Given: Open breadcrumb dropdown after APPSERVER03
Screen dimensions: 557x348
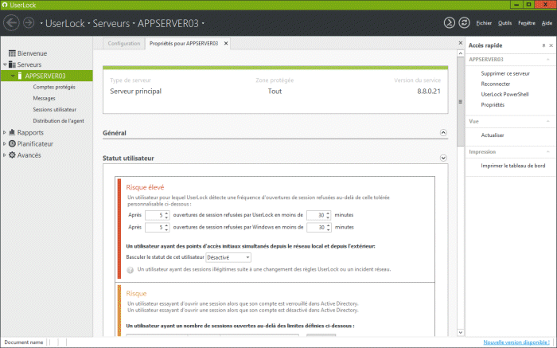Looking at the screenshot, I should tap(203, 23).
